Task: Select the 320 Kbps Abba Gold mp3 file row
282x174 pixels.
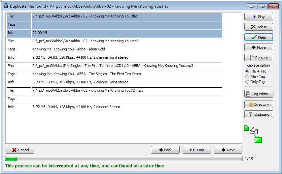Action: click(x=85, y=41)
